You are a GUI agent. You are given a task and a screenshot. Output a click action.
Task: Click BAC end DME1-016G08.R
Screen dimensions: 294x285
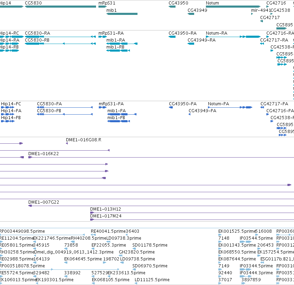pos(67,143)
